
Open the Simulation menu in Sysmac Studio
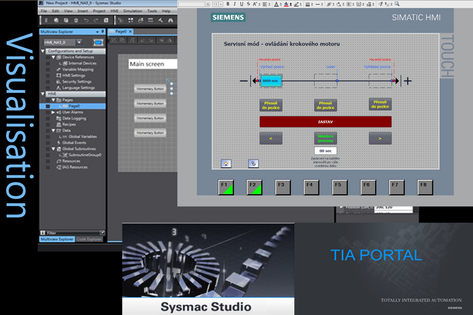132,11
